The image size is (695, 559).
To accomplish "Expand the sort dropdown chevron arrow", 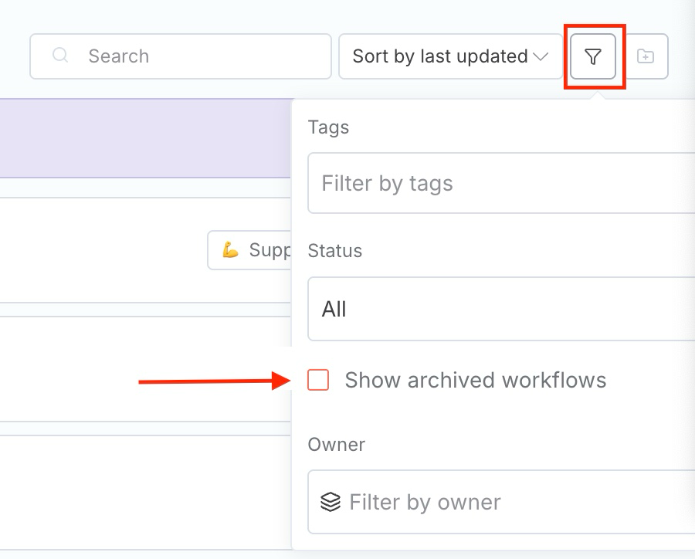I will click(541, 56).
